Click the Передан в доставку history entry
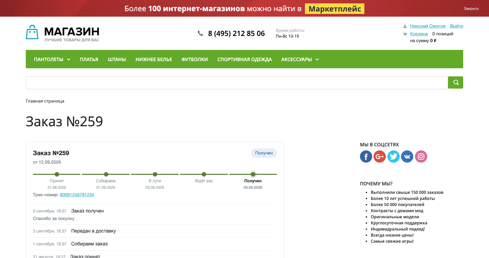Image resolution: width=489 pixels, height=258 pixels. (x=94, y=231)
